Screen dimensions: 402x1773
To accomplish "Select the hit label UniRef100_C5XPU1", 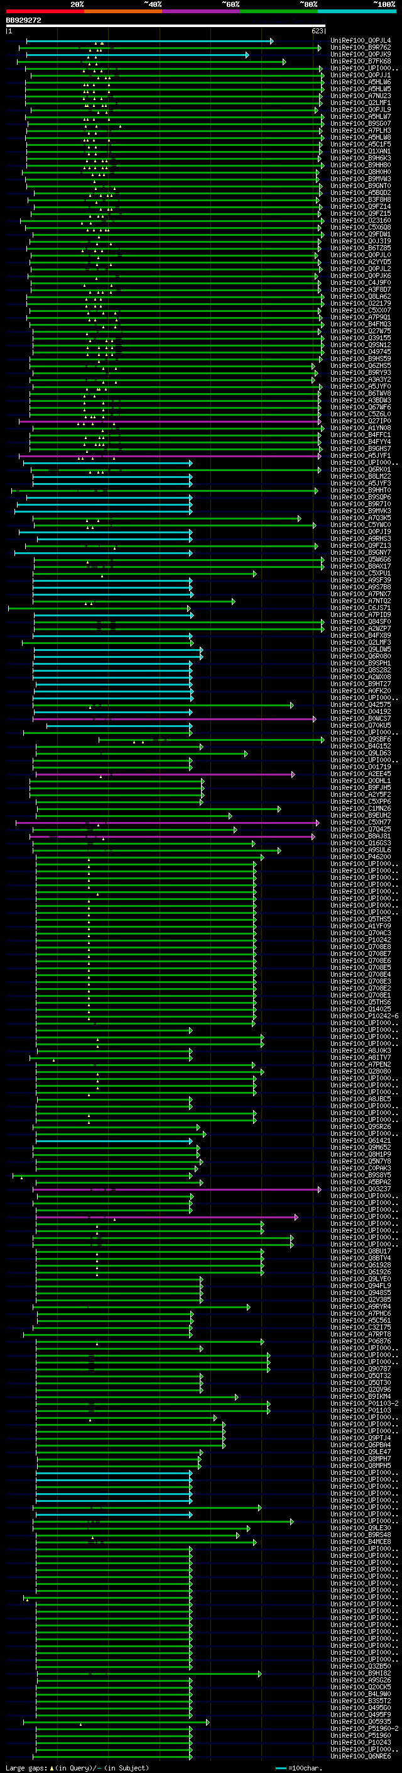I will point(361,574).
